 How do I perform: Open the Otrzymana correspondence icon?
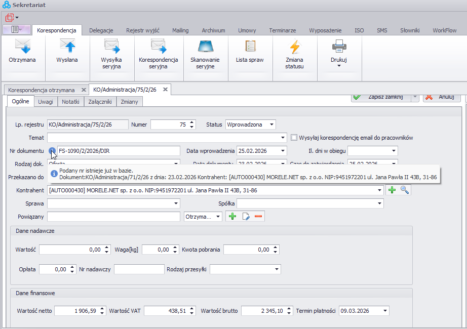pos(22,52)
